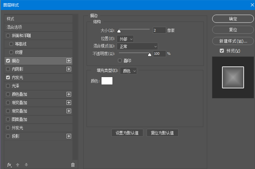Click the 确定 button
Viewport: 255px width, 169px height.
click(233, 19)
